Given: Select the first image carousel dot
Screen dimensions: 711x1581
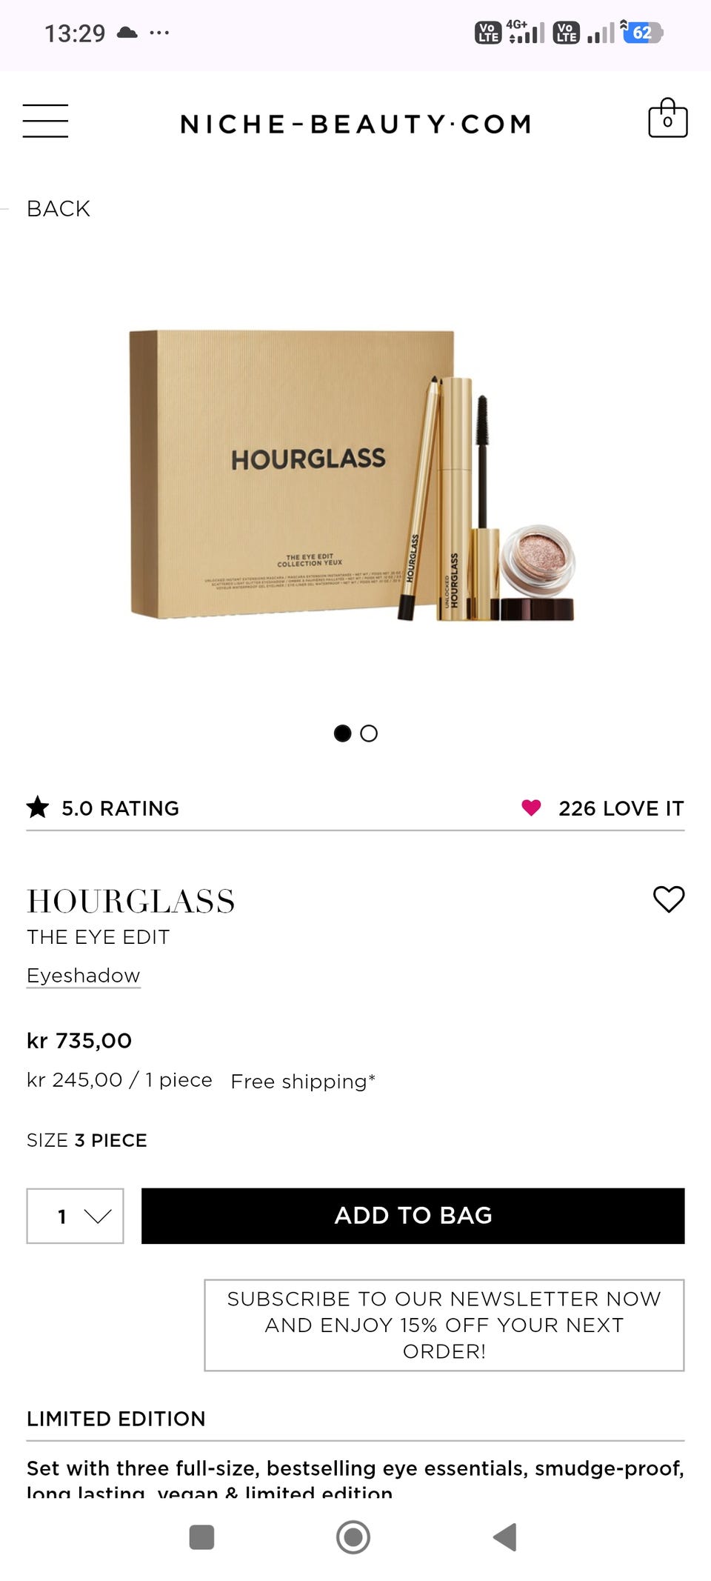Looking at the screenshot, I should click(x=342, y=733).
